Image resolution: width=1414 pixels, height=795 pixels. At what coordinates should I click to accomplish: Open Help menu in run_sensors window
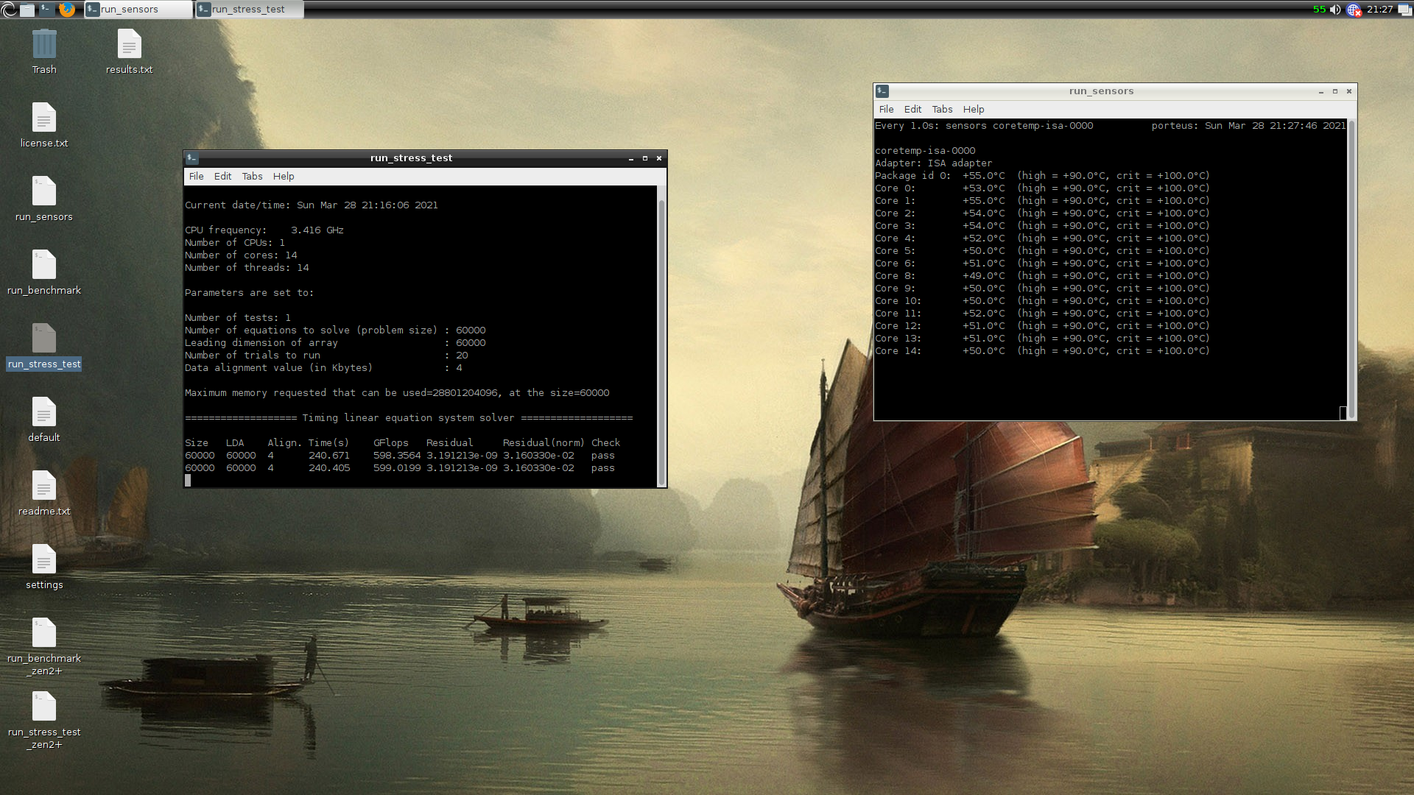[x=973, y=110]
